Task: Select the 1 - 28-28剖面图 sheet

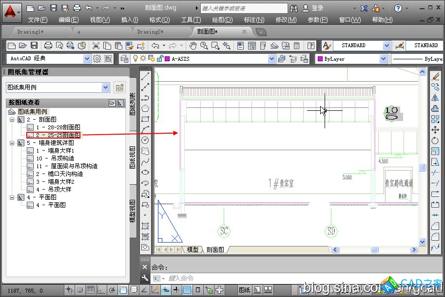Action: click(x=58, y=127)
